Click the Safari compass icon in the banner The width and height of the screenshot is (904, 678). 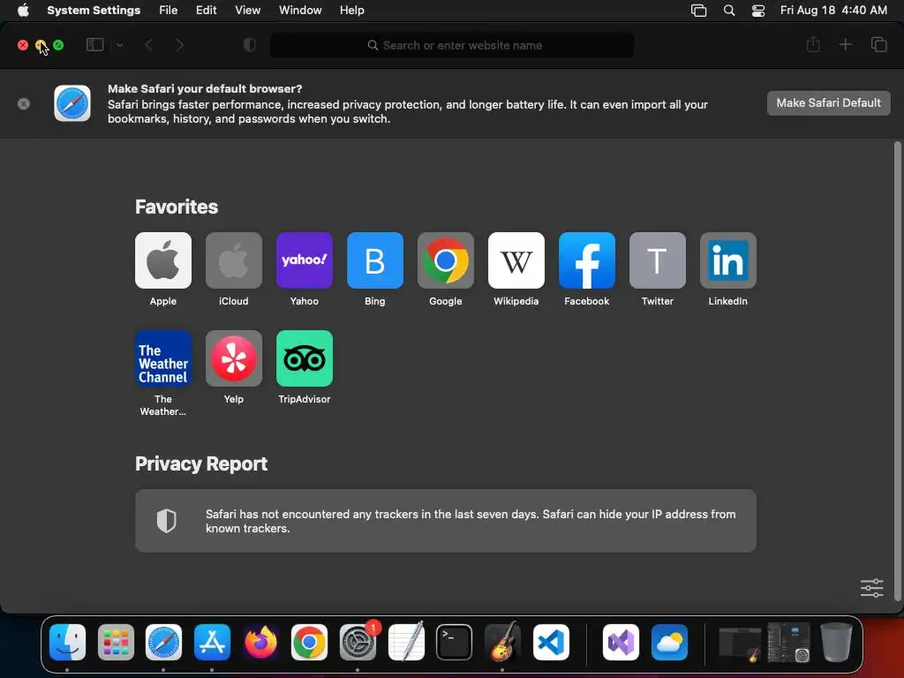pos(72,103)
